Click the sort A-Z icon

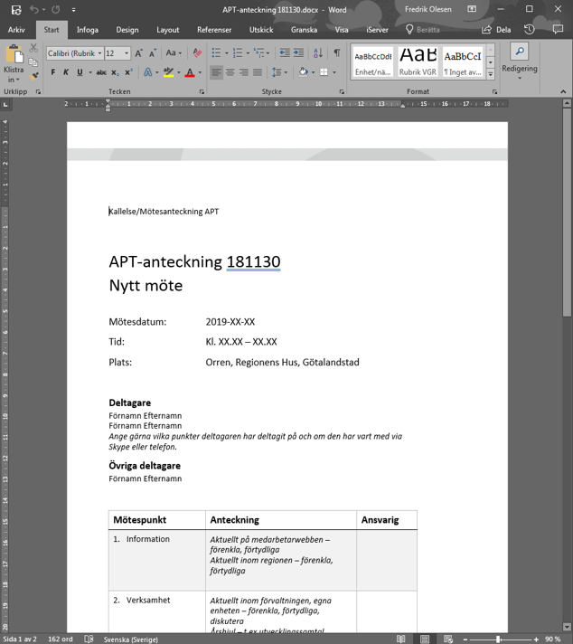317,53
